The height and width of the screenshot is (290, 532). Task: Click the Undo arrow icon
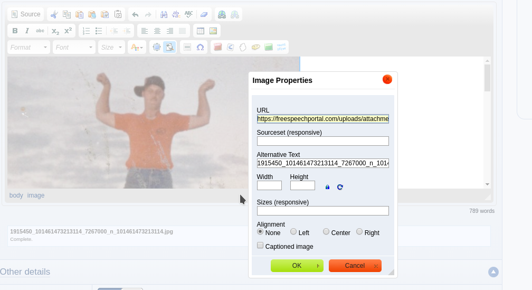pyautogui.click(x=135, y=14)
